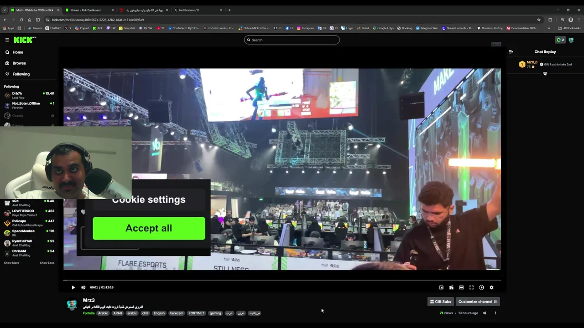Click the browser home button
The width and height of the screenshot is (584, 328).
pyautogui.click(x=30, y=20)
